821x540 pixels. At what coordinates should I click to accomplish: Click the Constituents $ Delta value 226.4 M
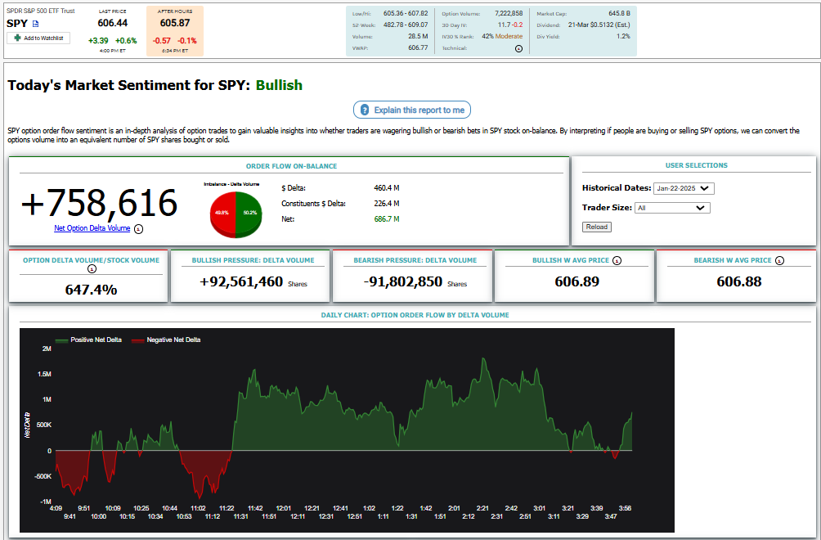pyautogui.click(x=387, y=204)
